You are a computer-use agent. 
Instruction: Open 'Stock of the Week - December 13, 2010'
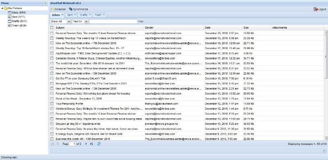79,99
